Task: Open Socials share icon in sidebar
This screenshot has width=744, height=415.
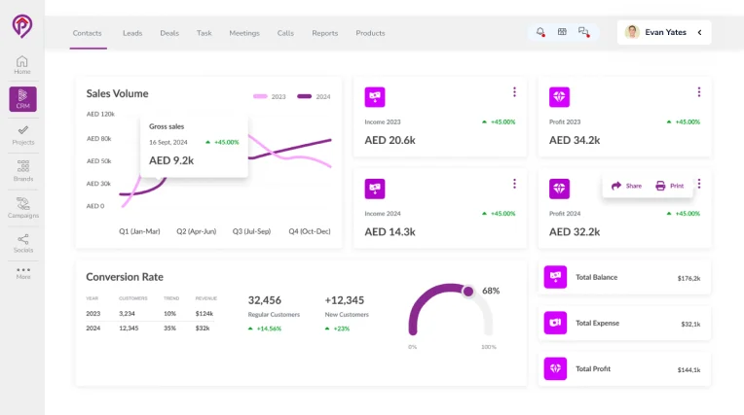Action: (x=22, y=244)
